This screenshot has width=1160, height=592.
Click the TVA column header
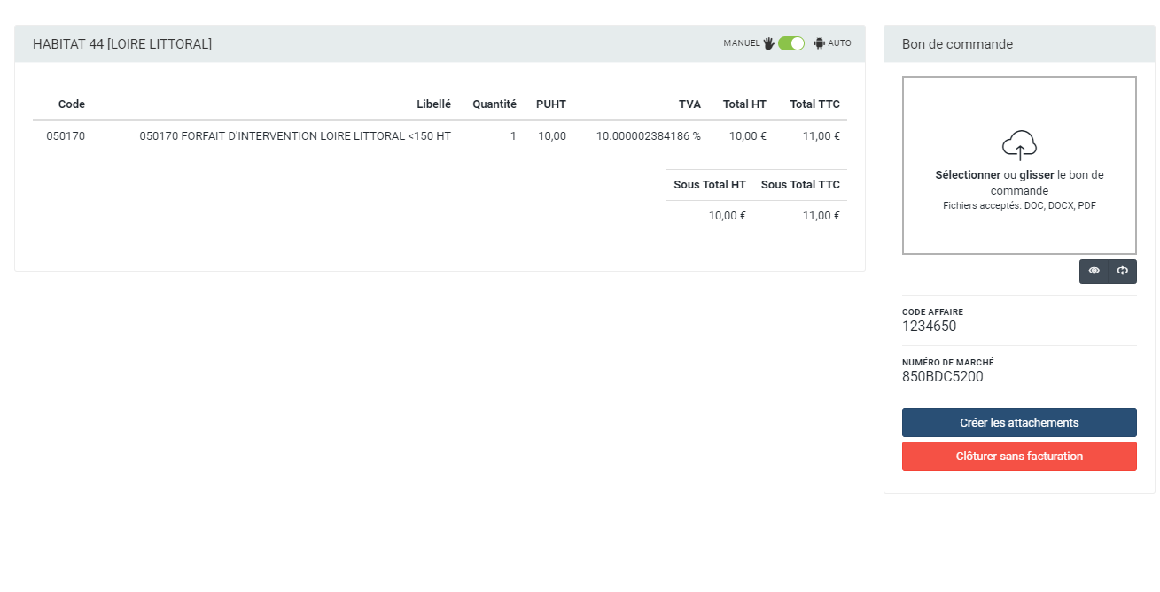pos(689,104)
